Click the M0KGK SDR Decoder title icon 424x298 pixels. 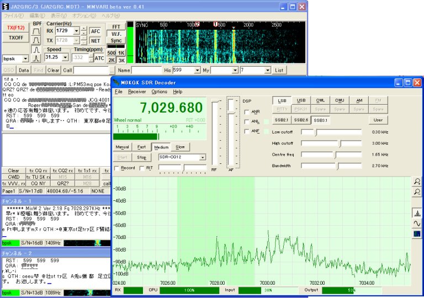116,82
